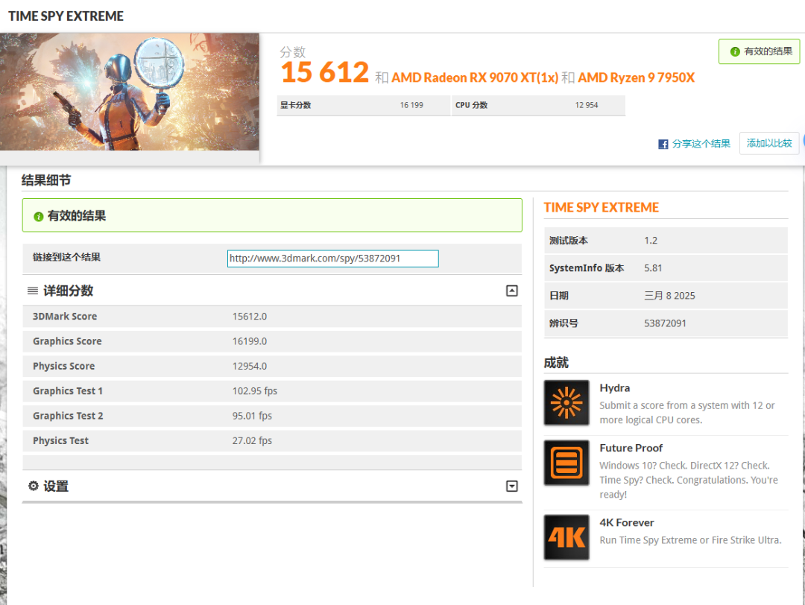Click the info icon in top-right valid badge
The height and width of the screenshot is (605, 805).
click(x=735, y=51)
